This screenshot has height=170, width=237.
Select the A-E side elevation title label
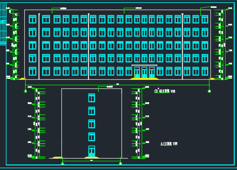pos(169,144)
